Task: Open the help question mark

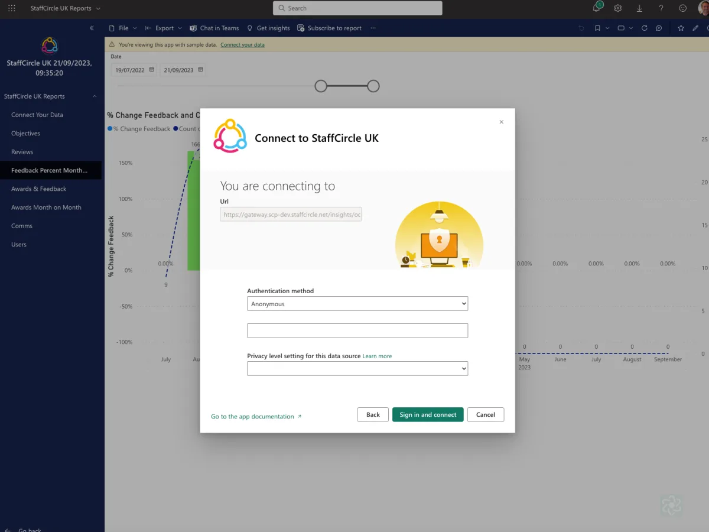Action: [661, 8]
